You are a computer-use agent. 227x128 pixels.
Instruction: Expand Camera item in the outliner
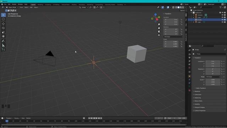(194, 15)
